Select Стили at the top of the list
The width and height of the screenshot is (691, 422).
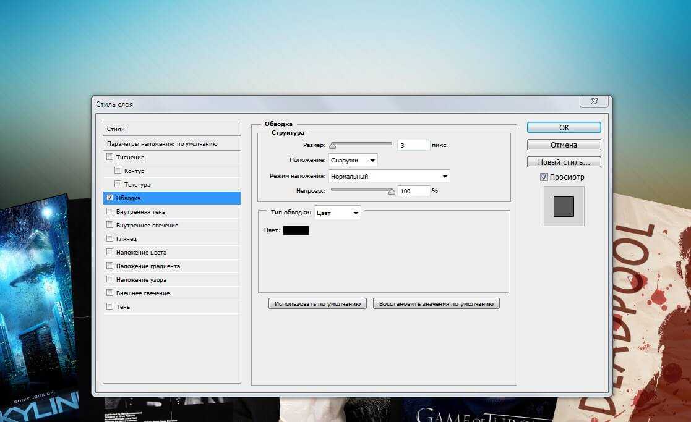tap(171, 129)
